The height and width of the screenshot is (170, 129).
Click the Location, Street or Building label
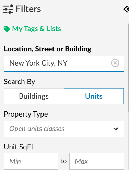48,49
